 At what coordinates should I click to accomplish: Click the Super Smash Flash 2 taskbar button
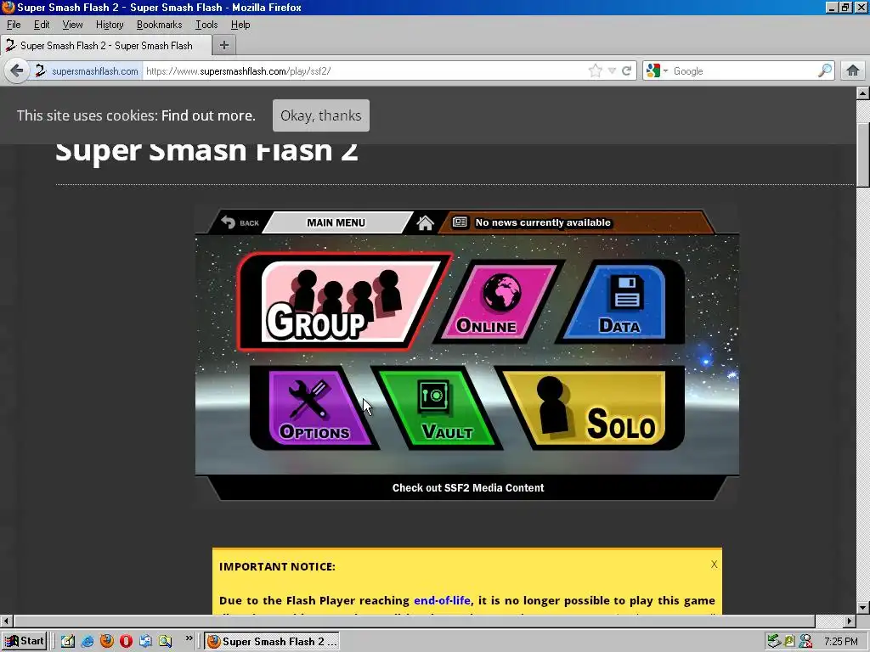[272, 642]
